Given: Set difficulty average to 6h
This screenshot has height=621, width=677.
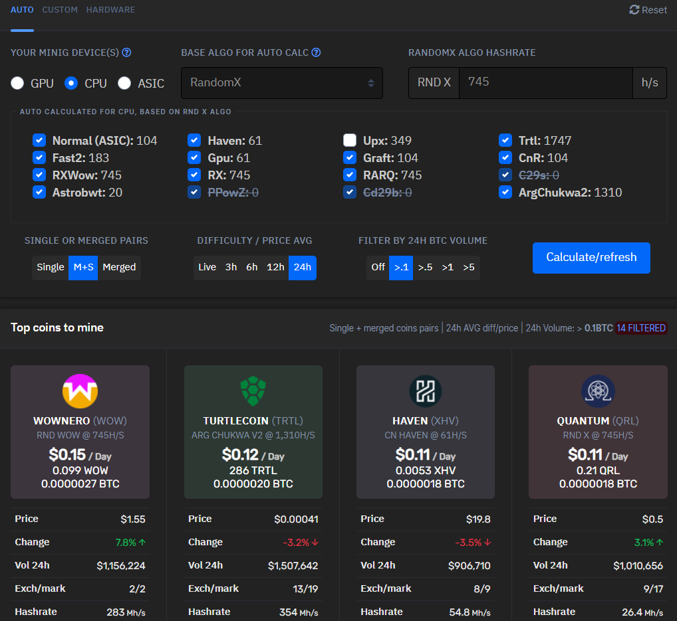Looking at the screenshot, I should 252,268.
